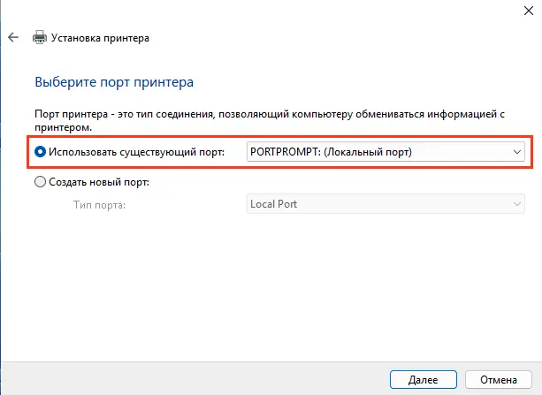
Task: Click the printer icon beside the title
Action: (x=40, y=37)
